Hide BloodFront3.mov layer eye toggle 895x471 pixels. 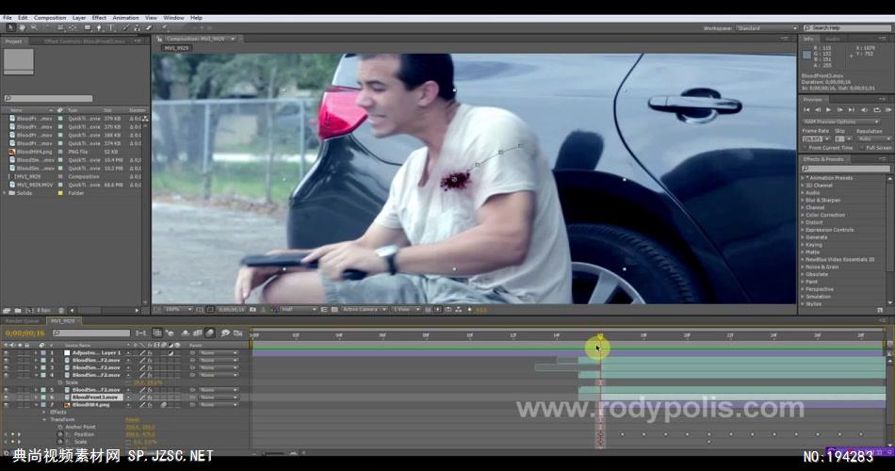click(x=6, y=398)
